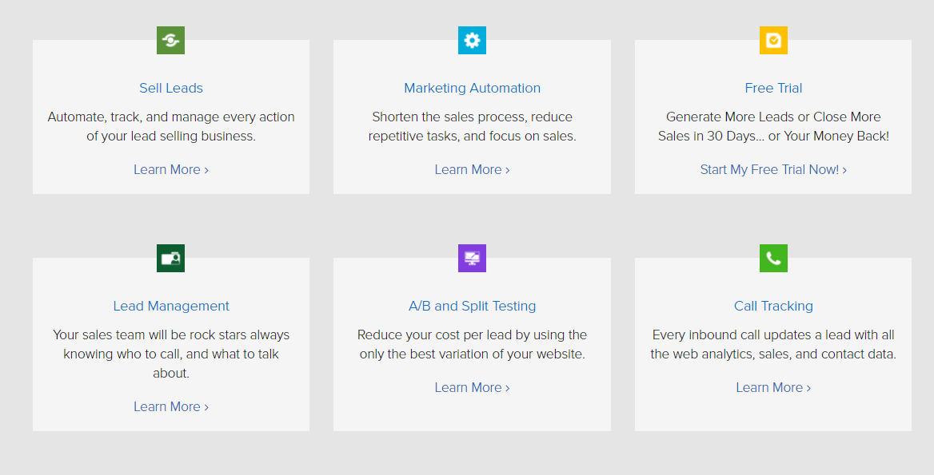This screenshot has height=475, width=934.
Task: Open the Sell Leads page
Action: click(170, 88)
